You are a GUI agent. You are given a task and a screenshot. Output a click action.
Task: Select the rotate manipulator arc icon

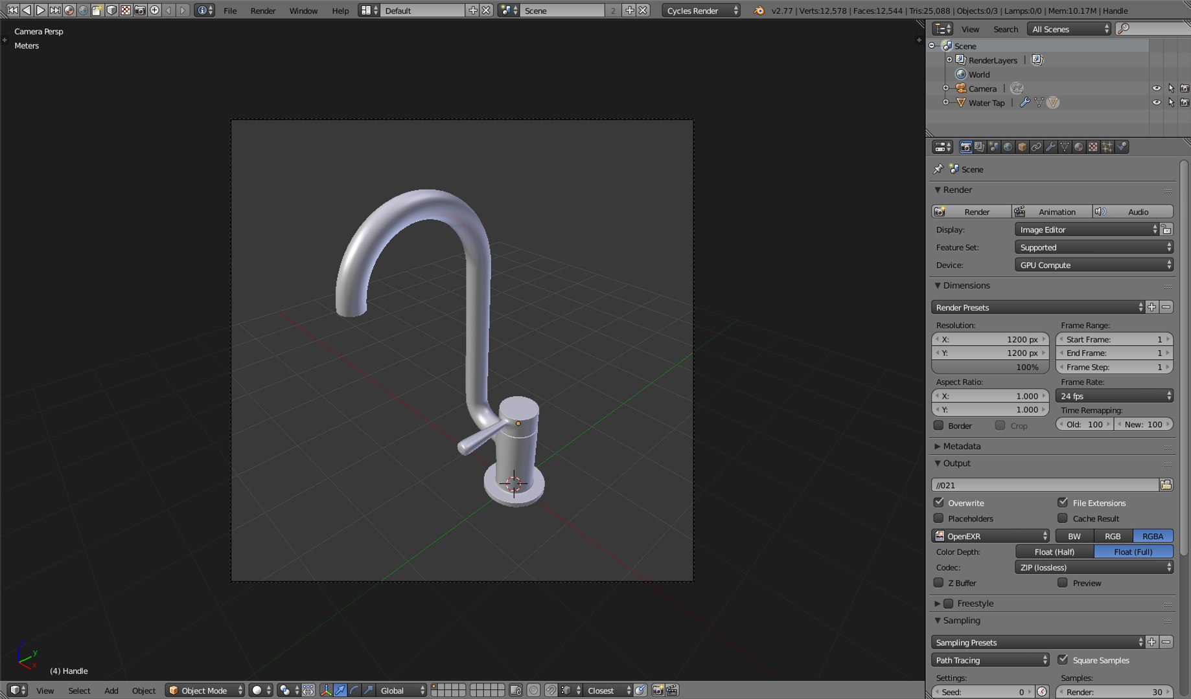click(x=354, y=691)
